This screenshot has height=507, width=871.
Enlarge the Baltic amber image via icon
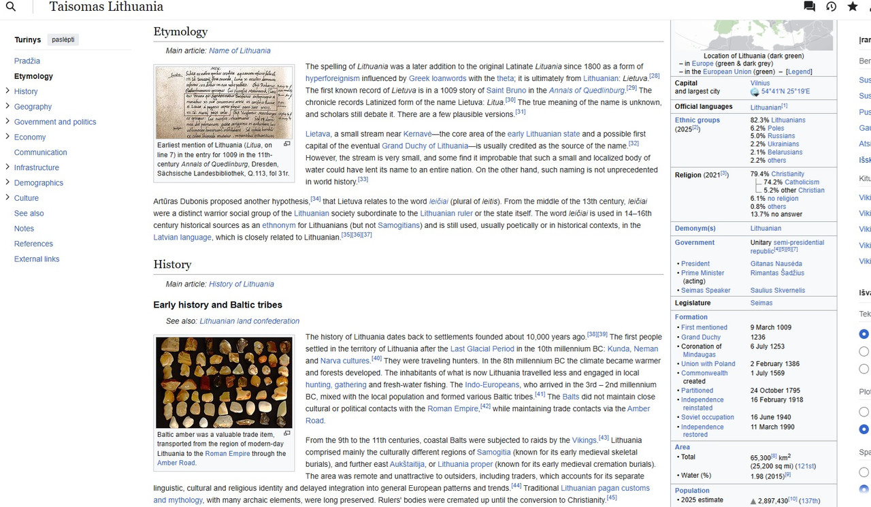[287, 433]
